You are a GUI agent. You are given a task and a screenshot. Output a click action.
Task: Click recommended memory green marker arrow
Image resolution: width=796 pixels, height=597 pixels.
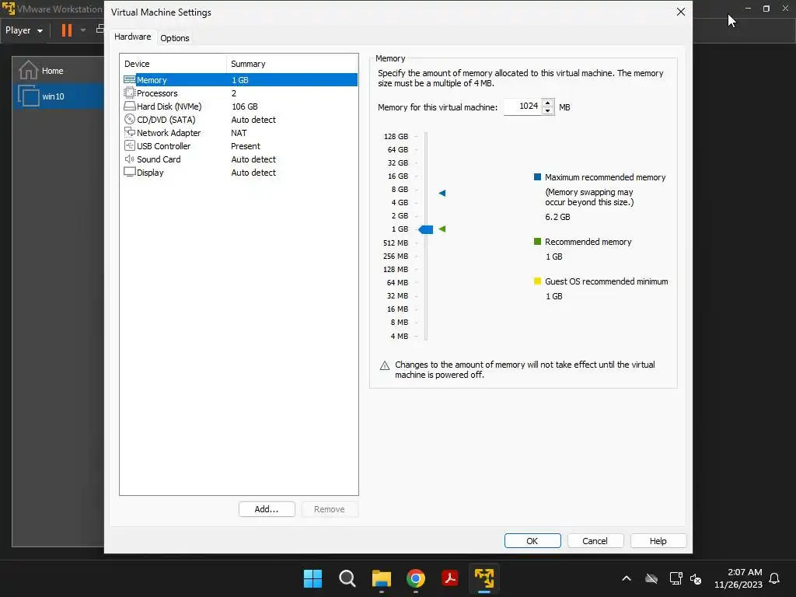tap(442, 229)
